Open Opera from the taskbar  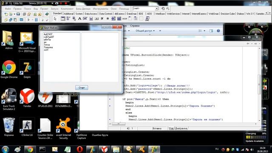[79, 149]
